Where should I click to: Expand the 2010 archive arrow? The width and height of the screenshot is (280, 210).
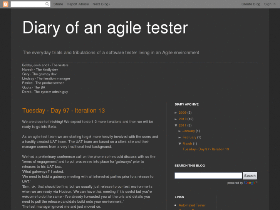(176, 119)
